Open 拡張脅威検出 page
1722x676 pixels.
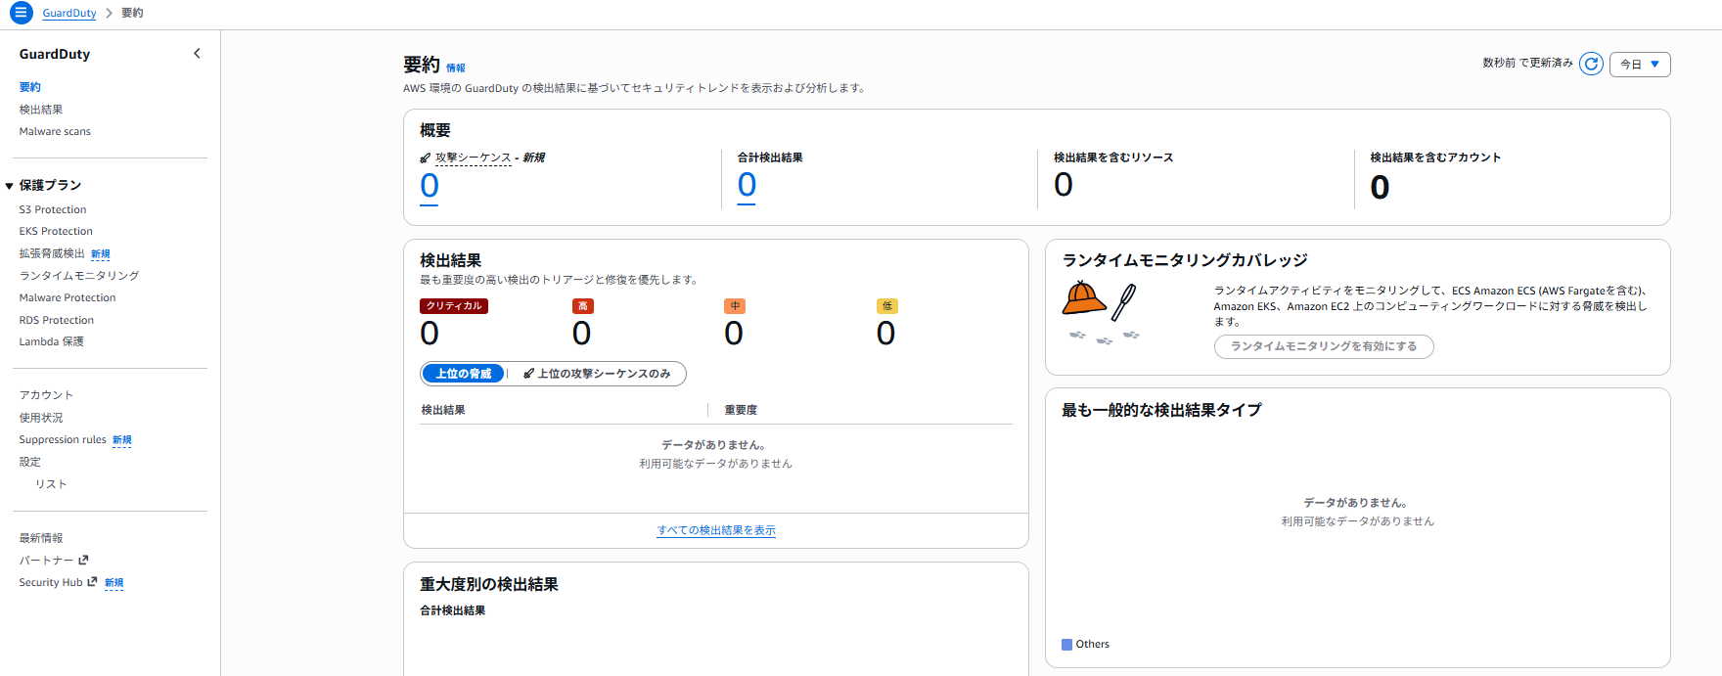pos(52,253)
